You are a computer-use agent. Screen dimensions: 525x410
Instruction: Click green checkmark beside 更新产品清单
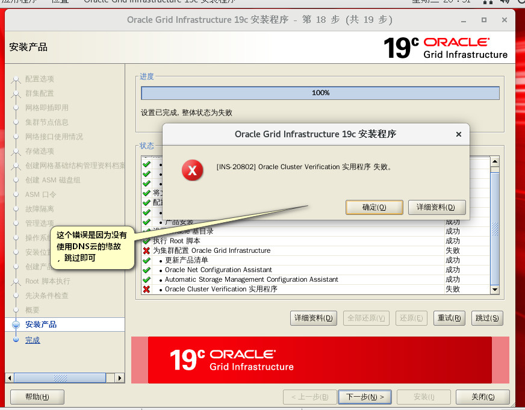tap(148, 260)
